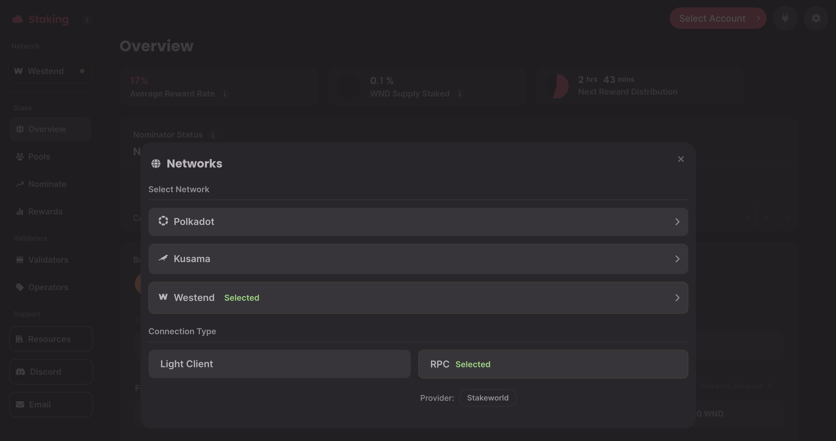Select the Polkadot network
The image size is (836, 441).
[418, 222]
